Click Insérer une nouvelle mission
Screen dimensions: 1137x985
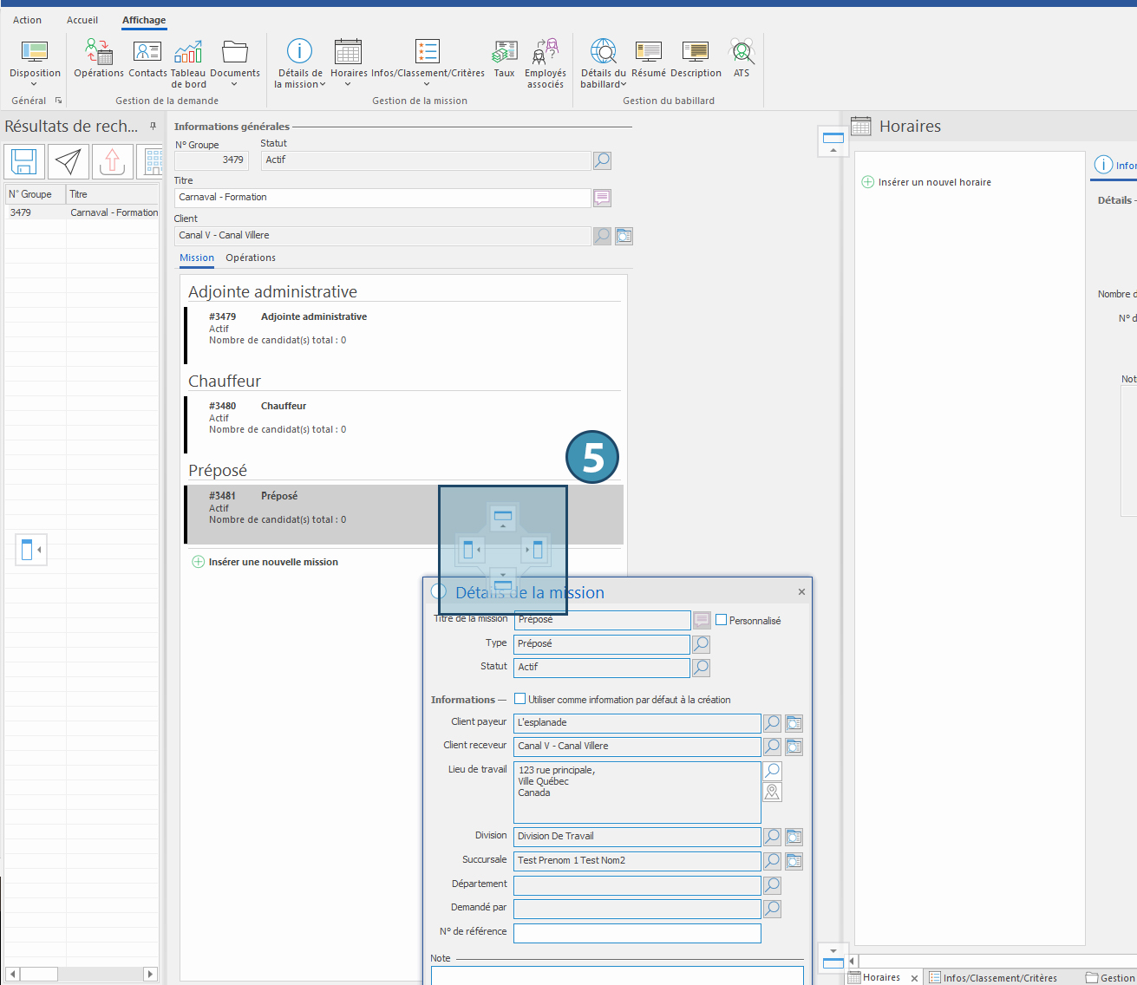pos(272,562)
